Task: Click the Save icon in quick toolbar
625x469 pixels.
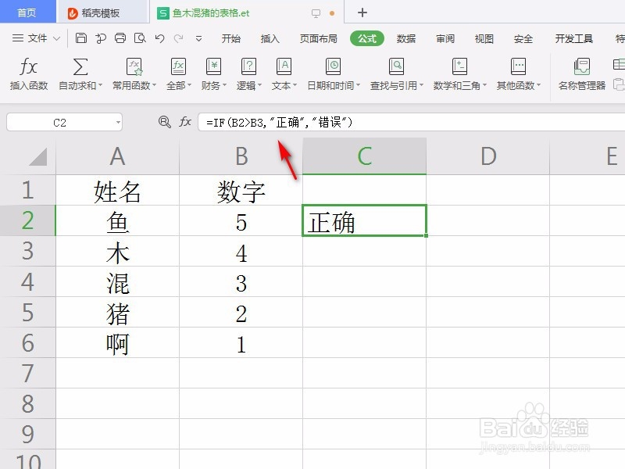Action: point(81,38)
